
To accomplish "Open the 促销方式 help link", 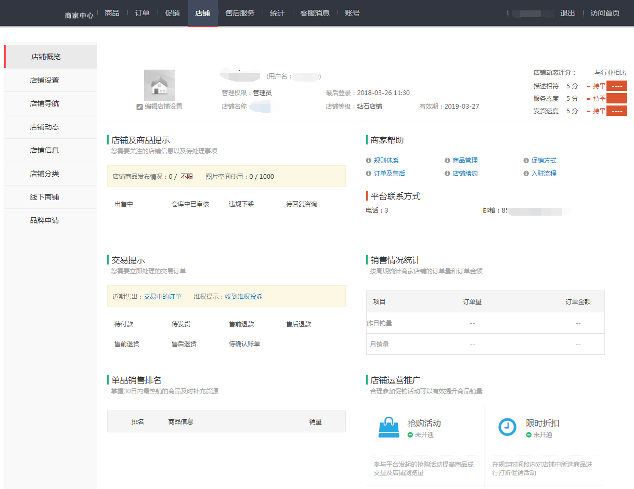I will [x=544, y=161].
